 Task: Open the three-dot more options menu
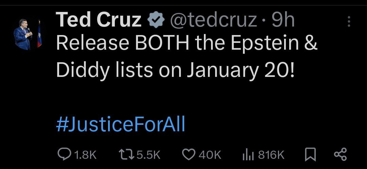pyautogui.click(x=348, y=22)
